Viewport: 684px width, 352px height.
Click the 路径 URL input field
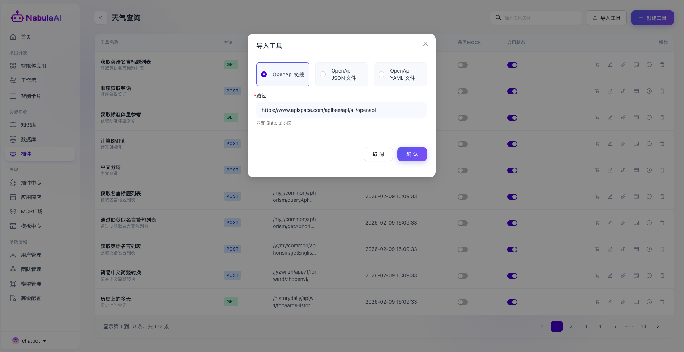click(341, 110)
